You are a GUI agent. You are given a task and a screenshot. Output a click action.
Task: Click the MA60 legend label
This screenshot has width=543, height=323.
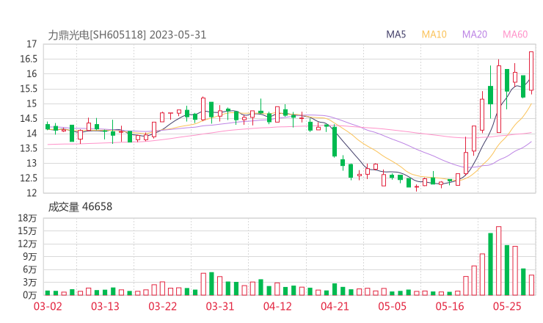pyautogui.click(x=515, y=35)
